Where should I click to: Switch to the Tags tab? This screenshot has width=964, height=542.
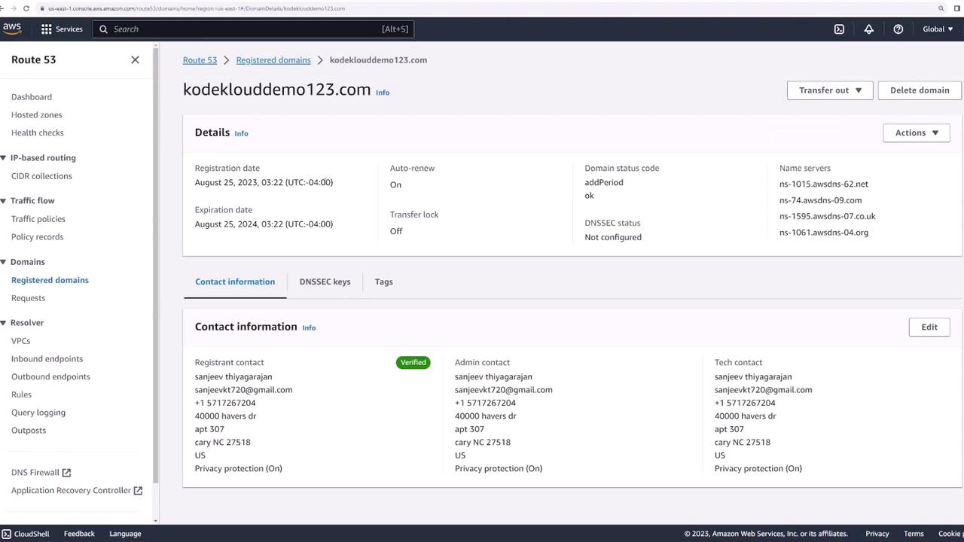click(383, 282)
